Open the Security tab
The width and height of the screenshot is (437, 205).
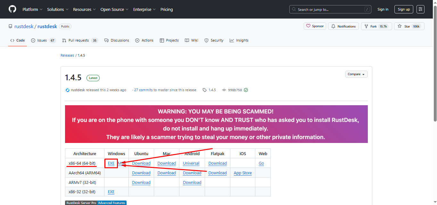tap(214, 40)
